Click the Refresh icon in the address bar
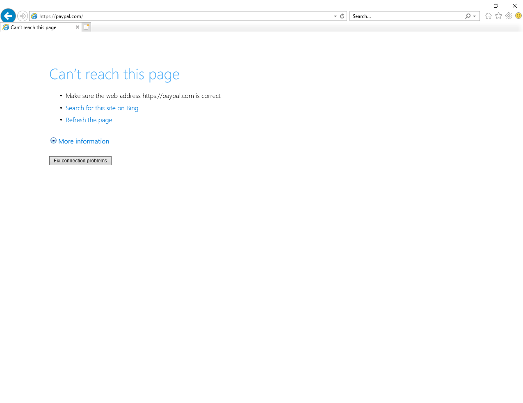523x403 pixels. [342, 16]
